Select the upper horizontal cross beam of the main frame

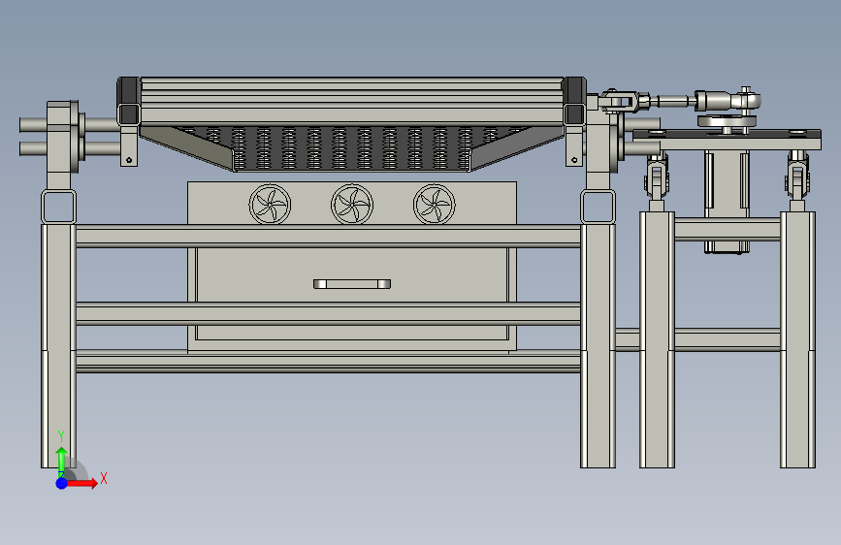point(328,236)
